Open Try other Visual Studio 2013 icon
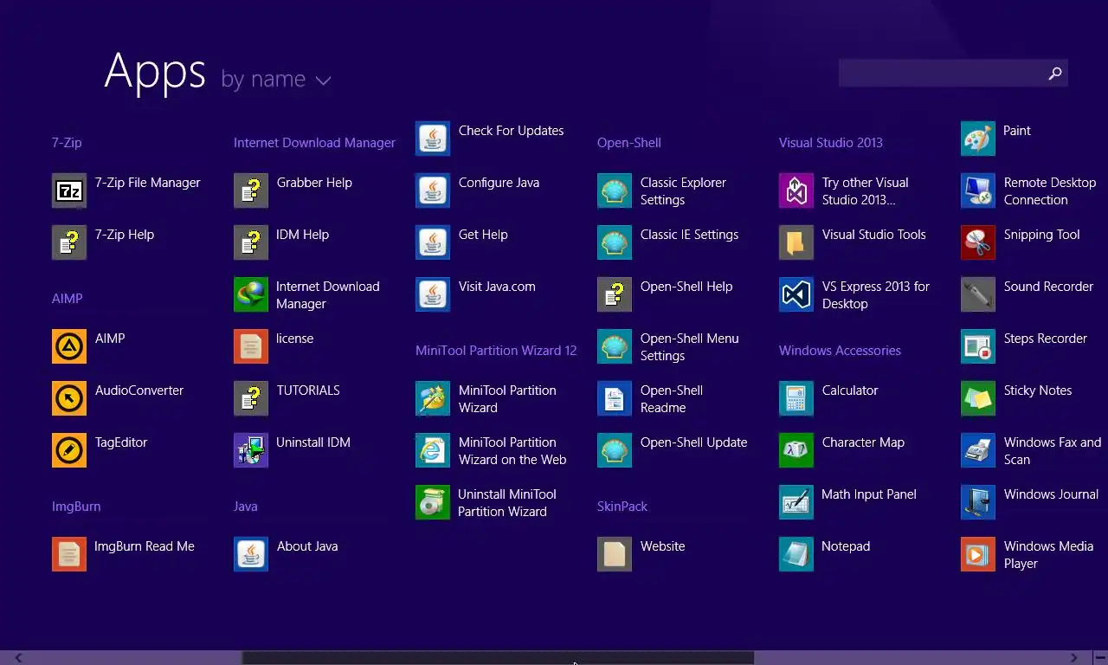Viewport: 1108px width, 665px height. click(796, 190)
